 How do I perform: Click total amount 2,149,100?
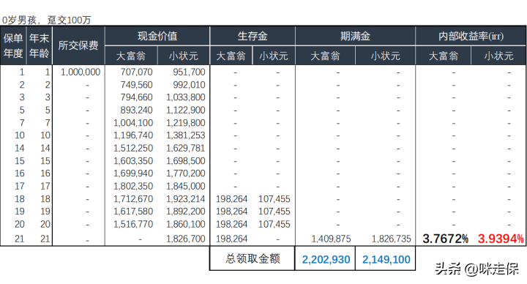tap(386, 259)
